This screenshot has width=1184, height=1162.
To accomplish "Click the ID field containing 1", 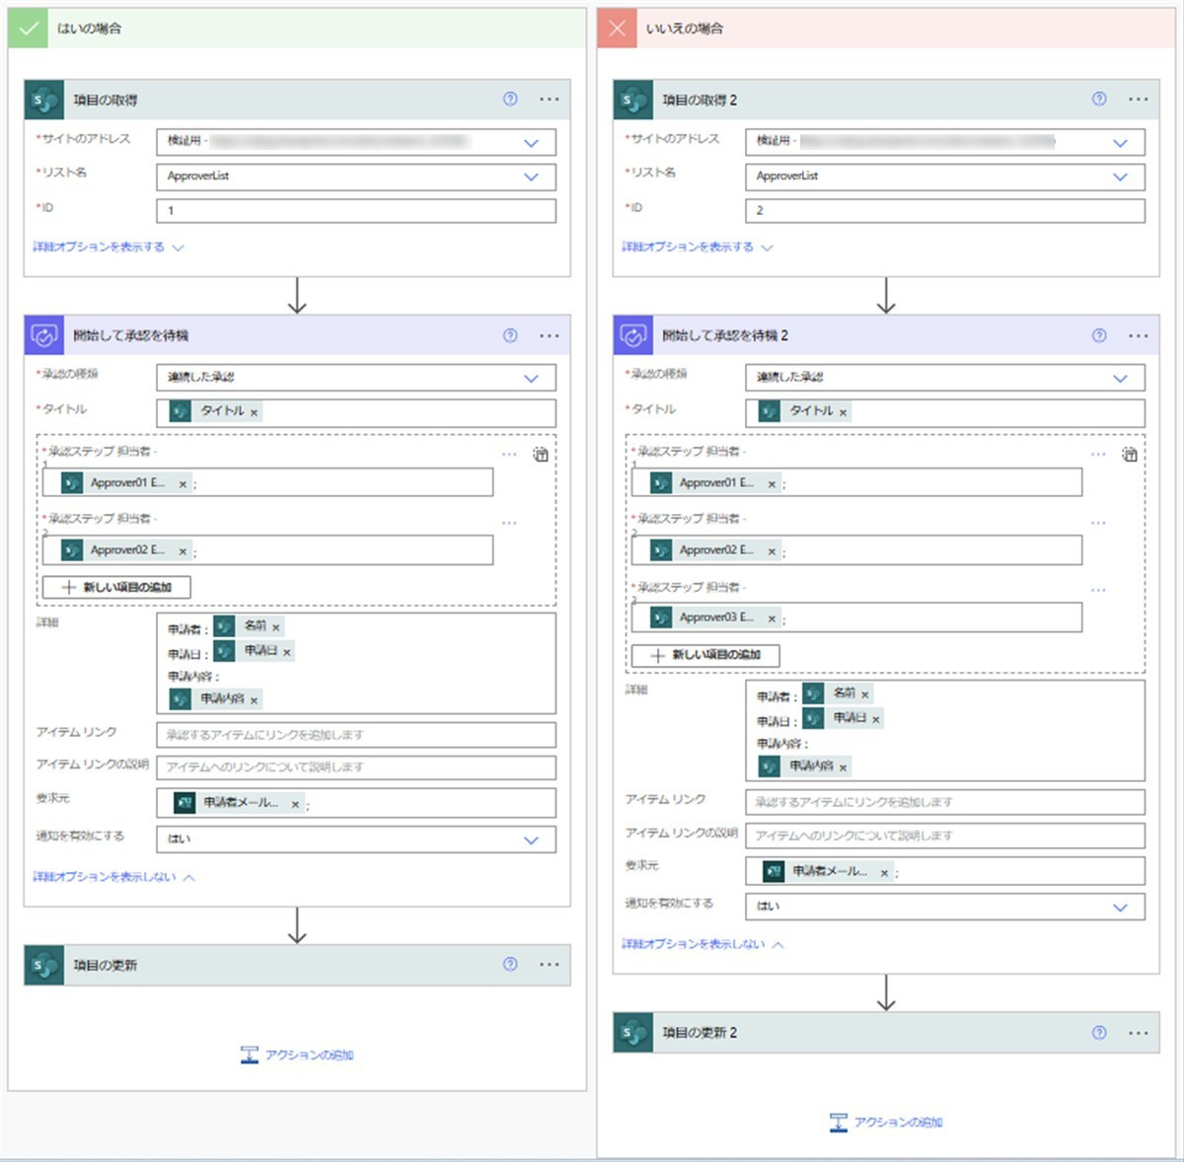I will point(356,210).
